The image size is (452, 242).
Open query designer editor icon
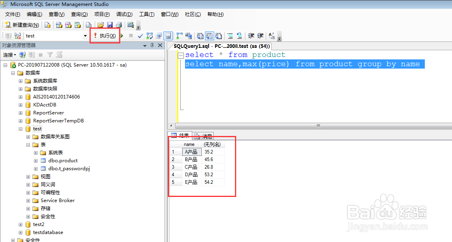tap(159, 36)
